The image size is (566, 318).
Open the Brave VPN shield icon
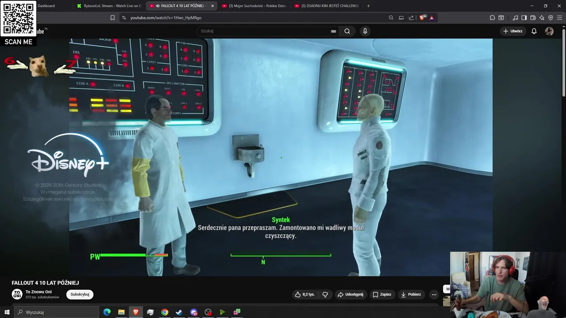551,18
